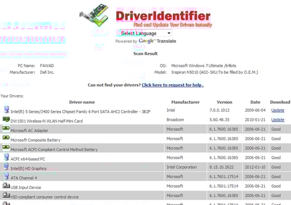The width and height of the screenshot is (291, 205).
Task: Select the Intel(R) HD Graphics driver name
Action: point(29,169)
